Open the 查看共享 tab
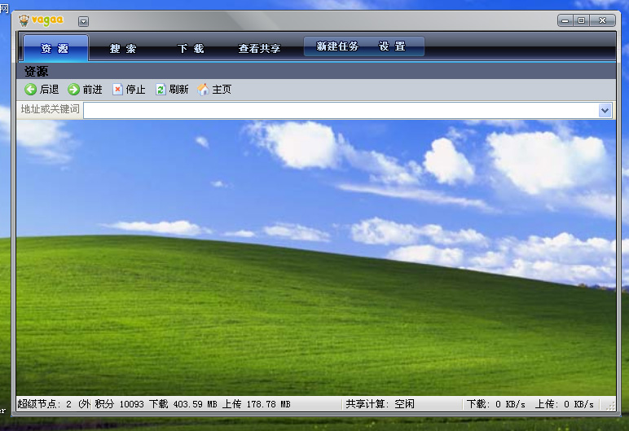Viewport: 629px width, 431px height. (x=259, y=49)
